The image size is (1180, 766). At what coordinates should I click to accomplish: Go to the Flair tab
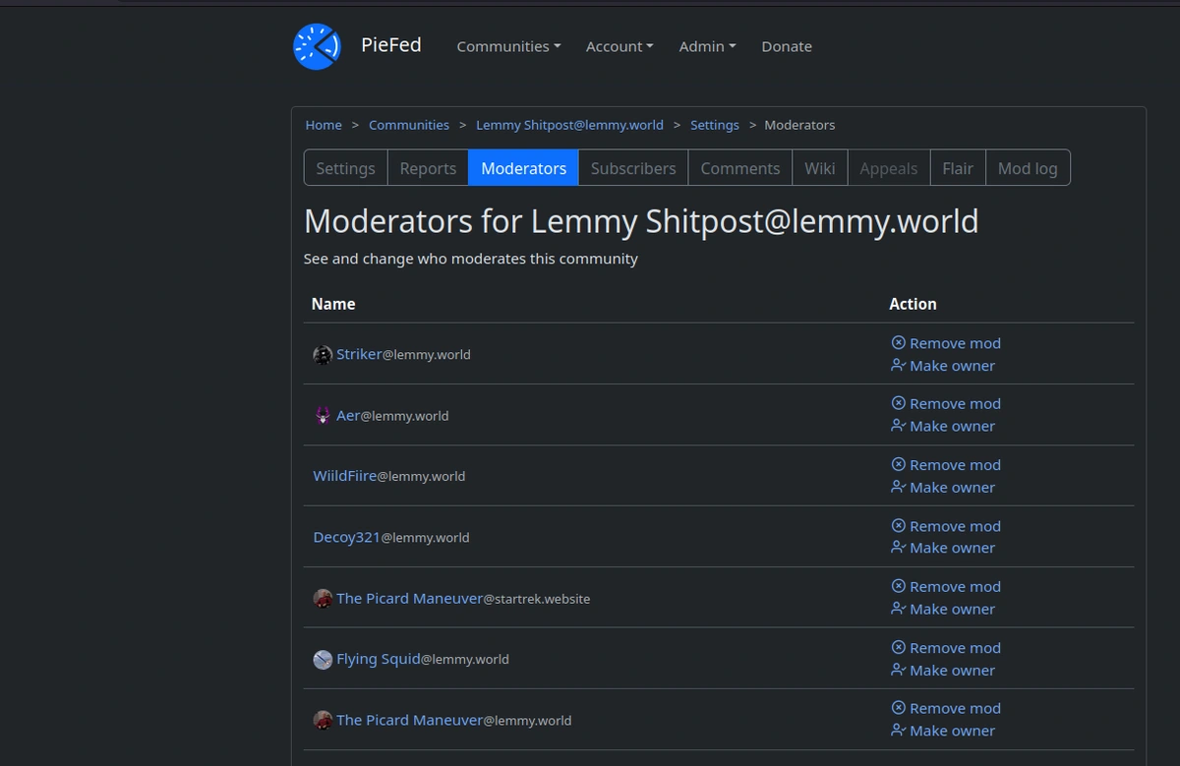958,168
